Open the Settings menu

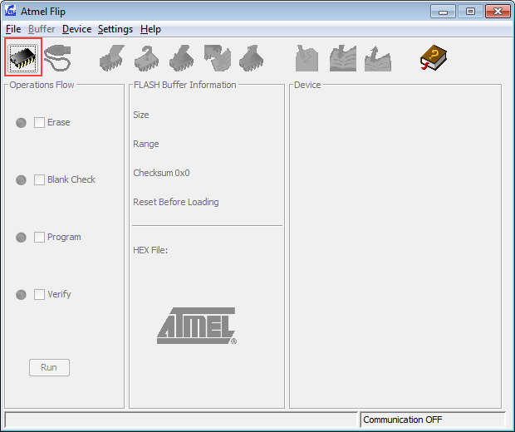[x=115, y=29]
